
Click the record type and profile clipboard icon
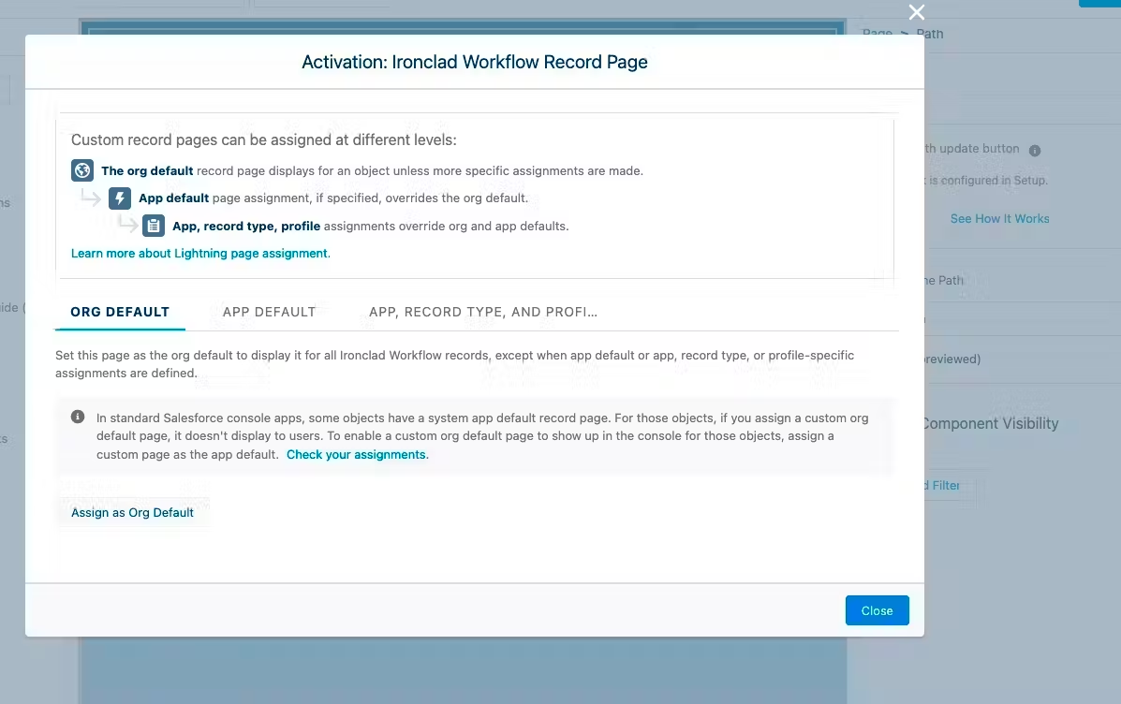coord(153,226)
